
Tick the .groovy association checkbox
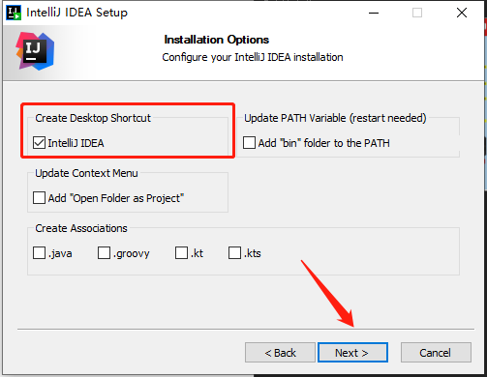[x=104, y=253]
